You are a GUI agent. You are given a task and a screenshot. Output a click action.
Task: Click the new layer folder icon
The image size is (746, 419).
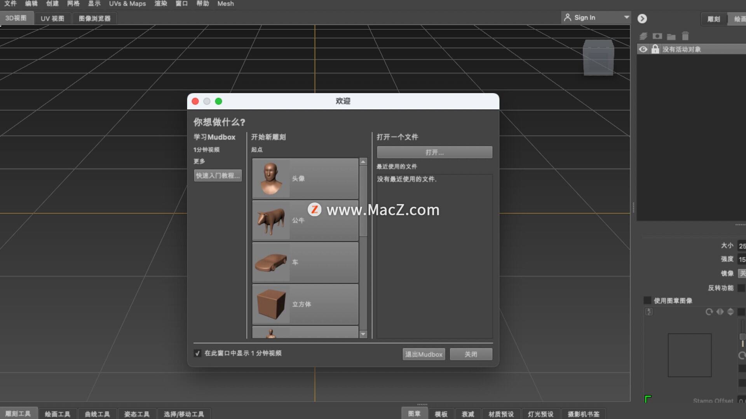(671, 36)
